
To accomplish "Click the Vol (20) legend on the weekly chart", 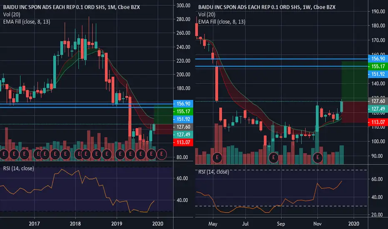I will (x=207, y=15).
